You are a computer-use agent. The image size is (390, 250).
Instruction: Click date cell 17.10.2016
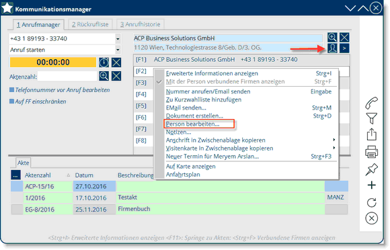94,198
